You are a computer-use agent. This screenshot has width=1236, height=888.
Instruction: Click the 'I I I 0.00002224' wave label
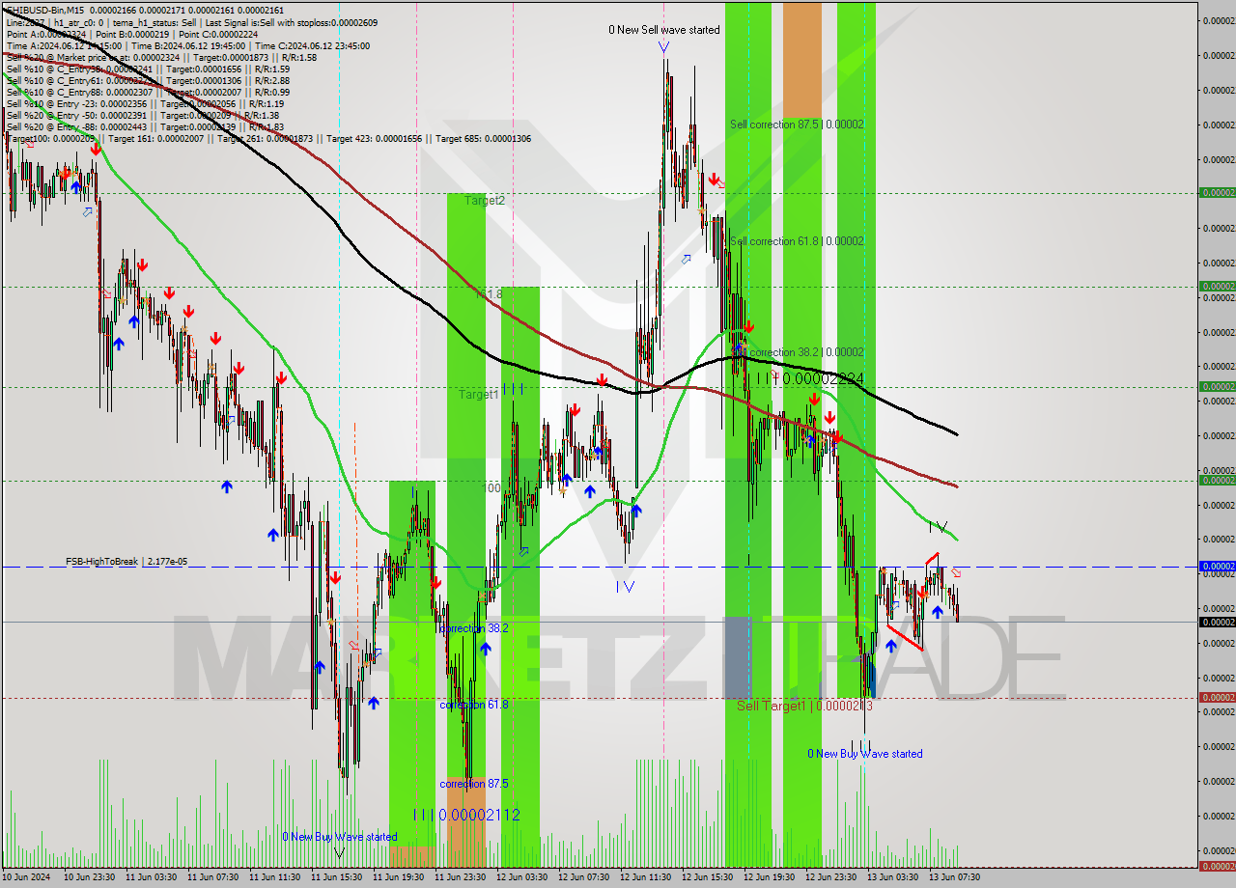809,378
